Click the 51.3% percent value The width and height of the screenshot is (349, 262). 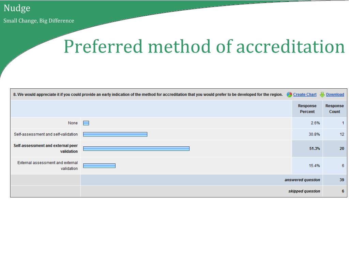click(x=315, y=149)
